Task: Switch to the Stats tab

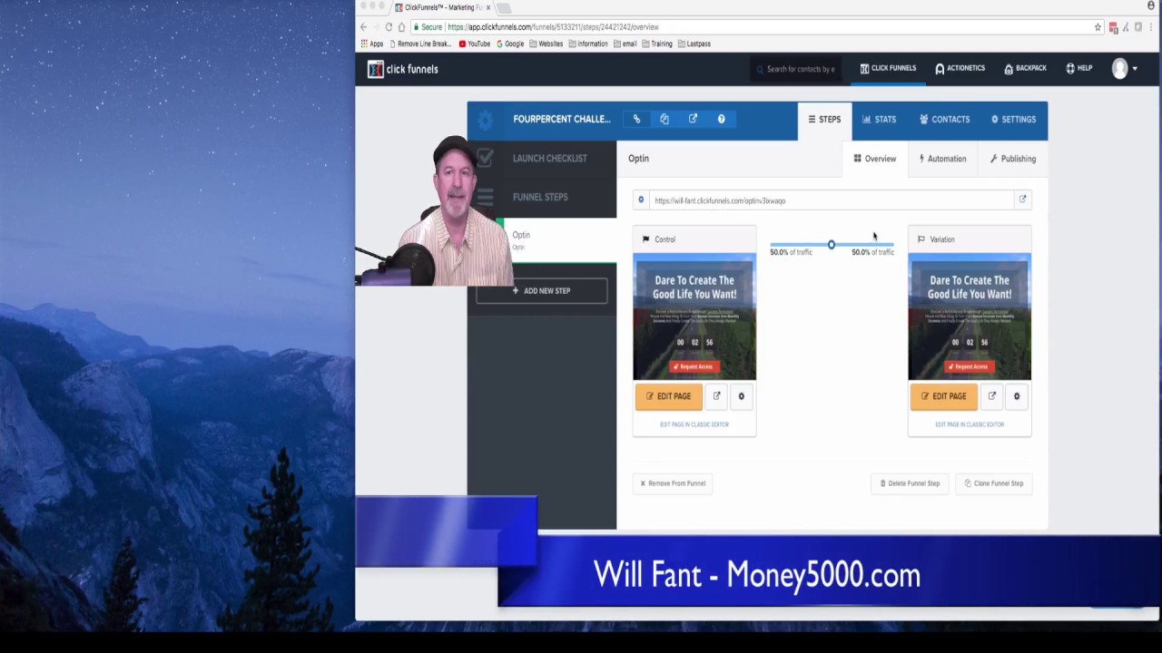Action: click(879, 120)
